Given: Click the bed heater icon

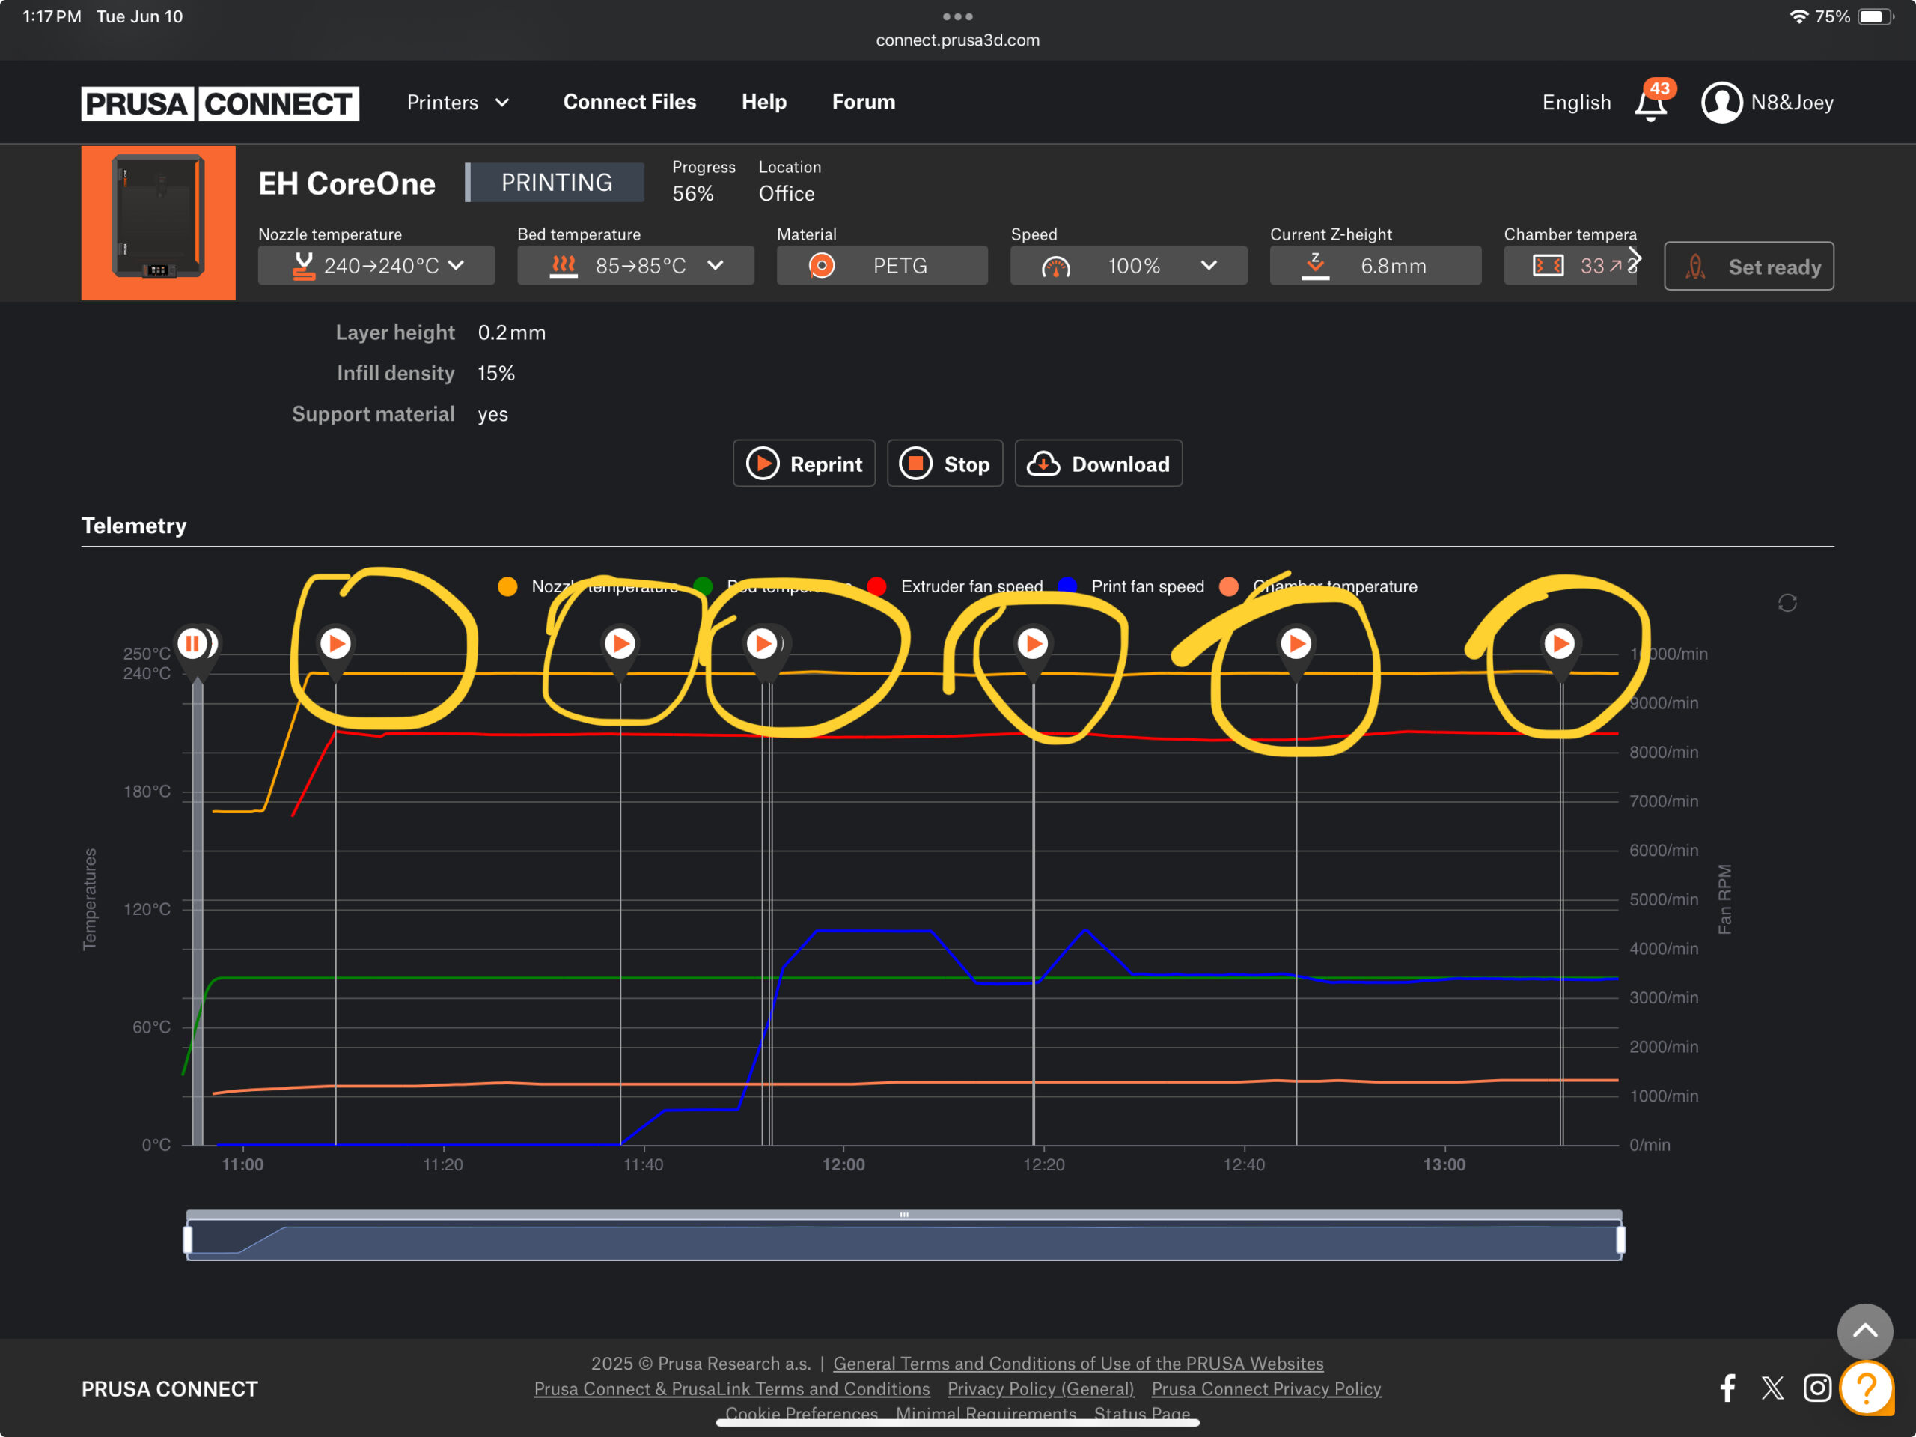Looking at the screenshot, I should 563,265.
